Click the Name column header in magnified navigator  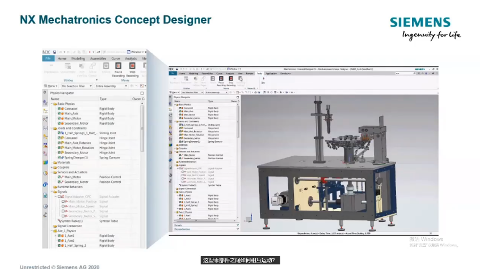55,99
